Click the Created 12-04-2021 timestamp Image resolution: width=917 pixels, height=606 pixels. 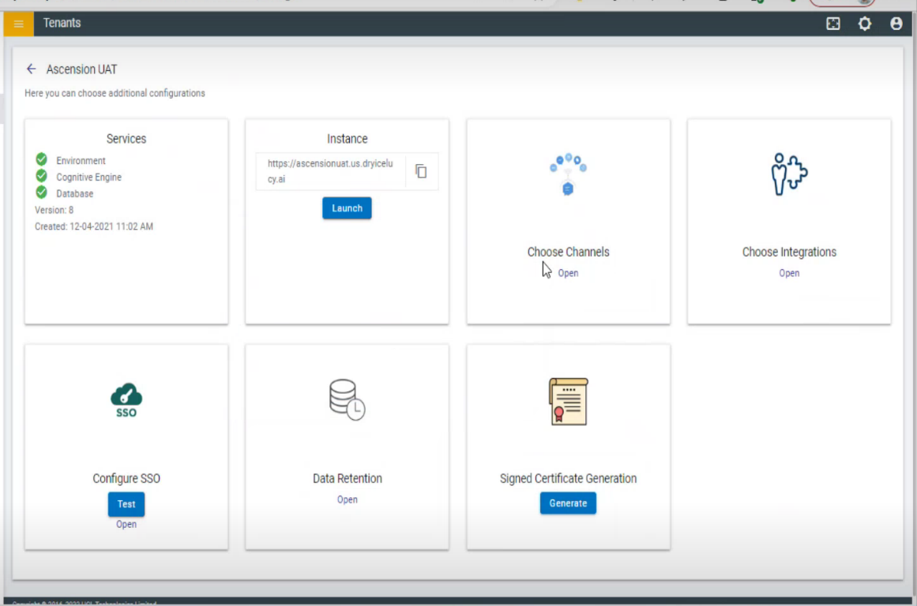93,226
